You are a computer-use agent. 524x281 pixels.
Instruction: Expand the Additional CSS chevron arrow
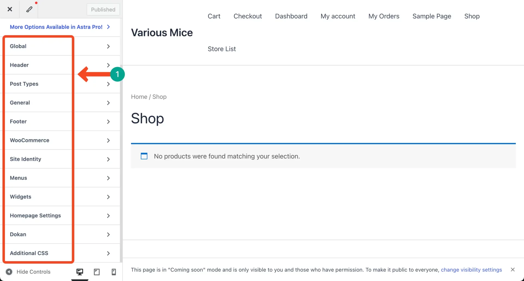(108, 253)
